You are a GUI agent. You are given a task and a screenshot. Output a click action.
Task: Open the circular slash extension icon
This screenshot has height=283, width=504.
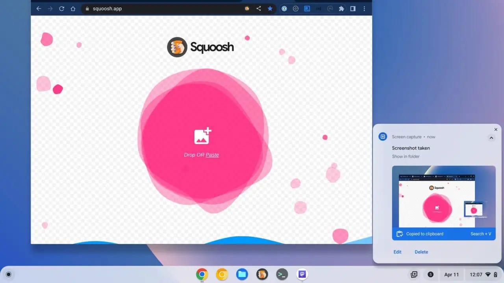(x=295, y=8)
